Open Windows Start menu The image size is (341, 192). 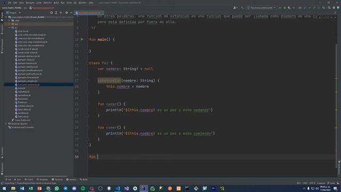(4, 188)
